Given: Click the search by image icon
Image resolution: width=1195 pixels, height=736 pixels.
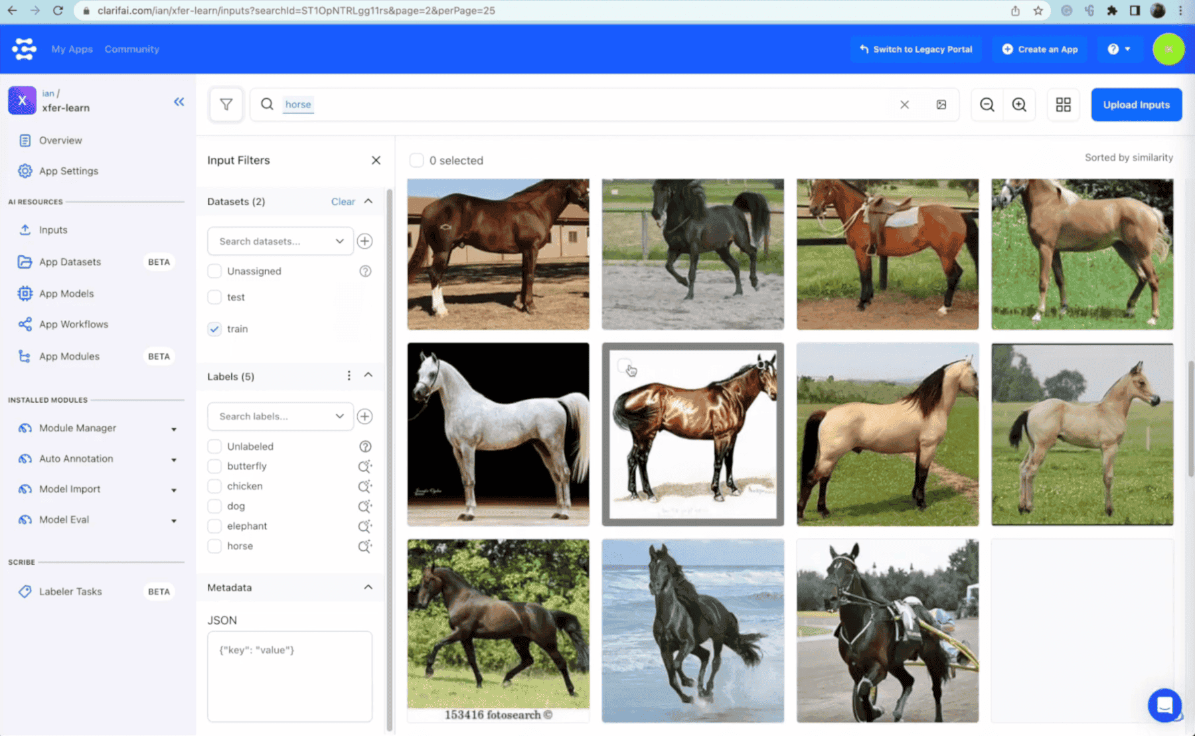Looking at the screenshot, I should 941,105.
